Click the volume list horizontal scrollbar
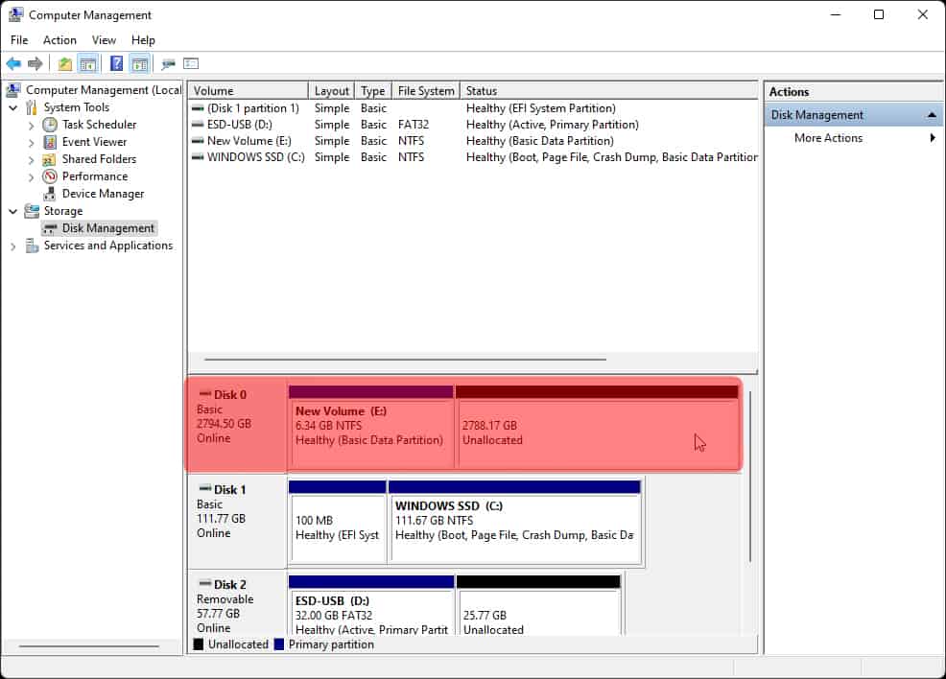Screen dimensions: 946x679 tap(405, 360)
